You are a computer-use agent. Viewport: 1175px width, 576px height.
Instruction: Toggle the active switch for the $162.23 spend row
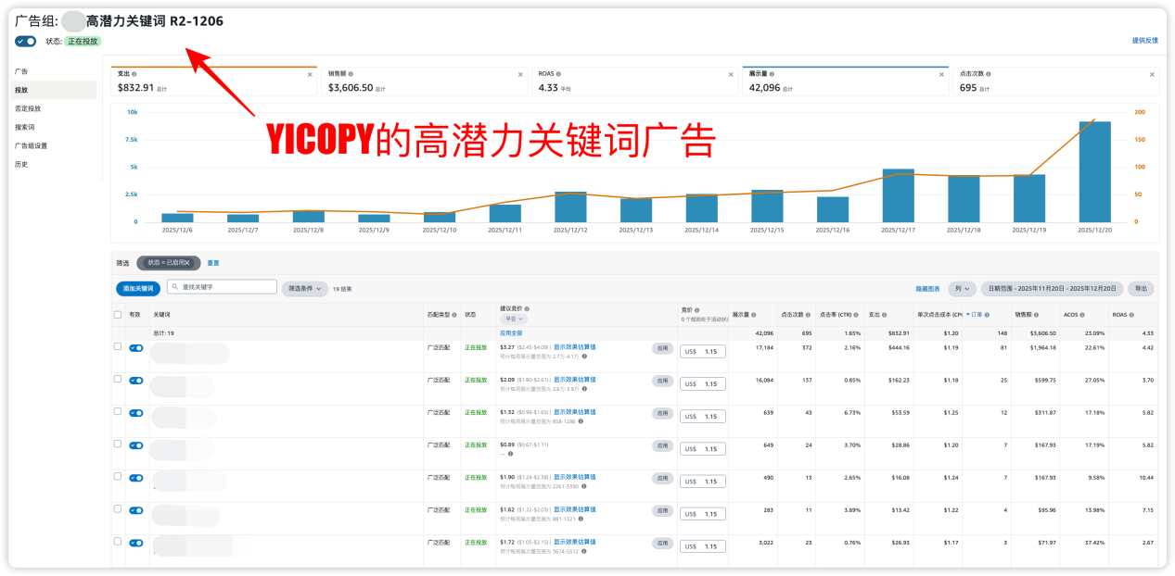click(136, 381)
